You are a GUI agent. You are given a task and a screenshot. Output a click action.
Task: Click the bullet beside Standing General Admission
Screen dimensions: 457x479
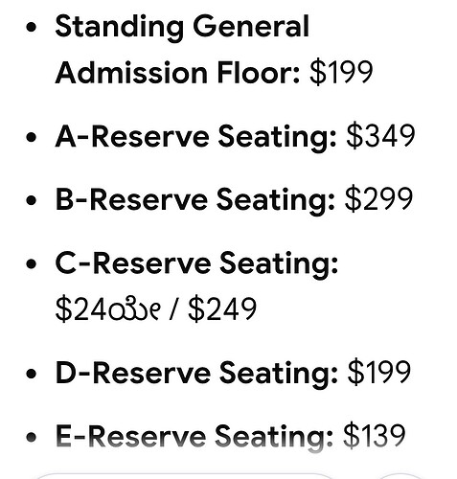click(31, 27)
